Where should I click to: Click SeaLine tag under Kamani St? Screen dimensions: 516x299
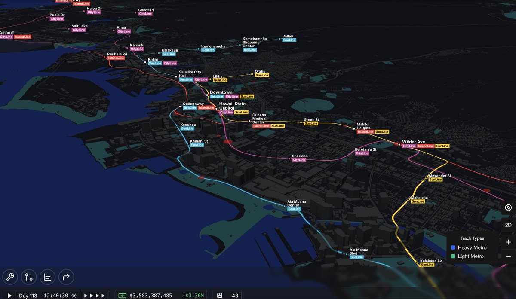point(197,145)
